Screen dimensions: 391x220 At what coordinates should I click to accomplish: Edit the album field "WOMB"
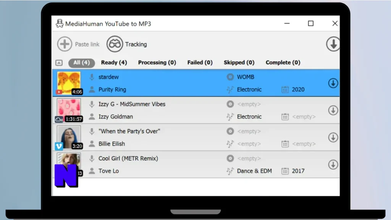point(246,77)
